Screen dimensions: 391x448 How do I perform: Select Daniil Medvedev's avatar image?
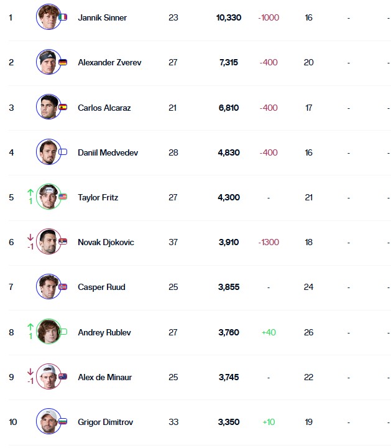[48, 152]
